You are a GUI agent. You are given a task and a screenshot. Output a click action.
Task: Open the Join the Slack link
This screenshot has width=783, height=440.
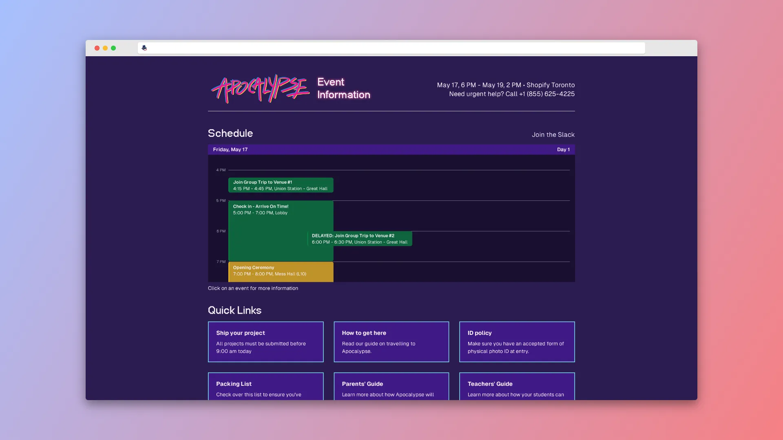[553, 134]
